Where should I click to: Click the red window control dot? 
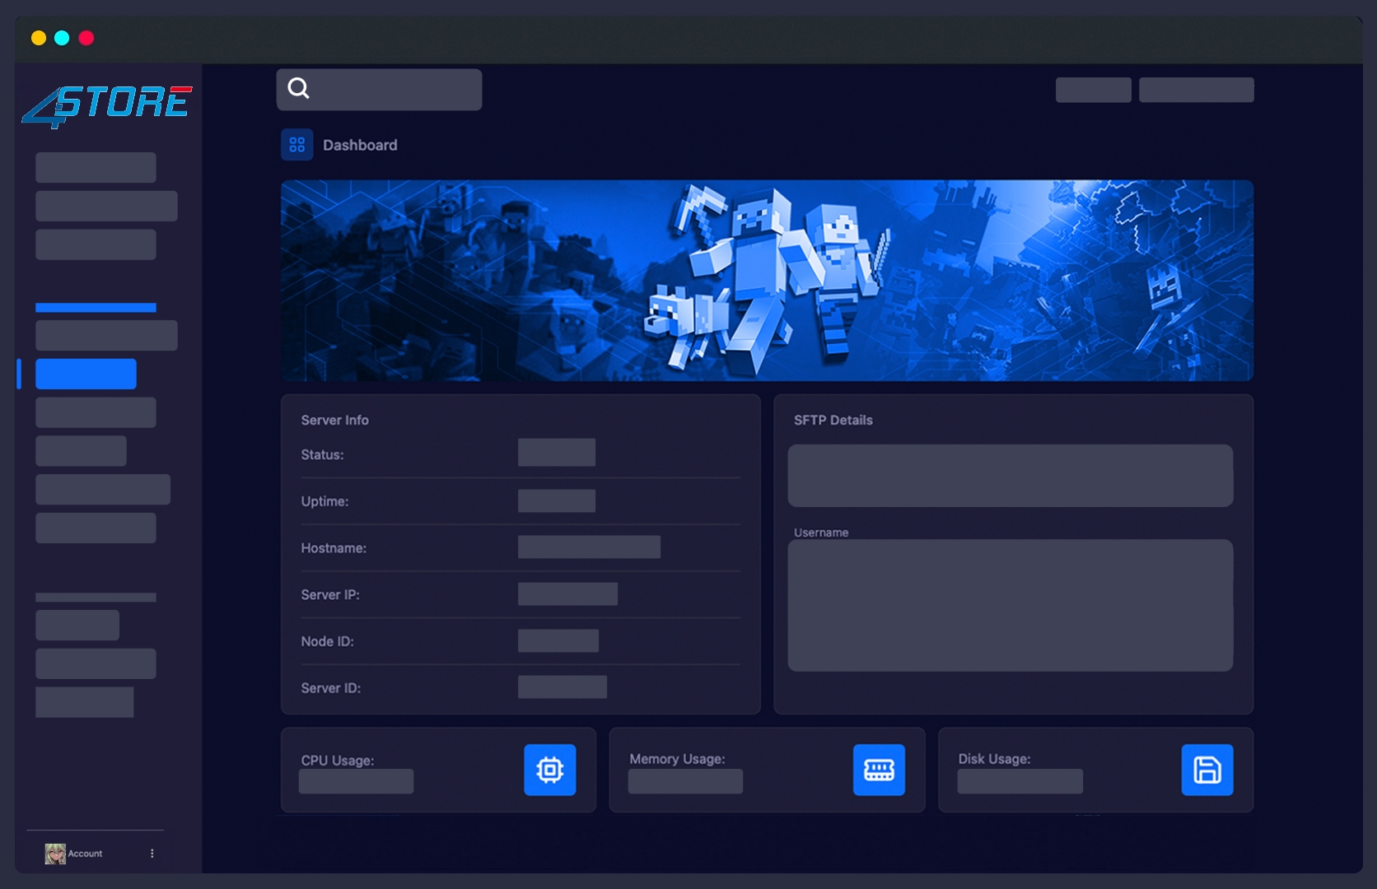(86, 38)
